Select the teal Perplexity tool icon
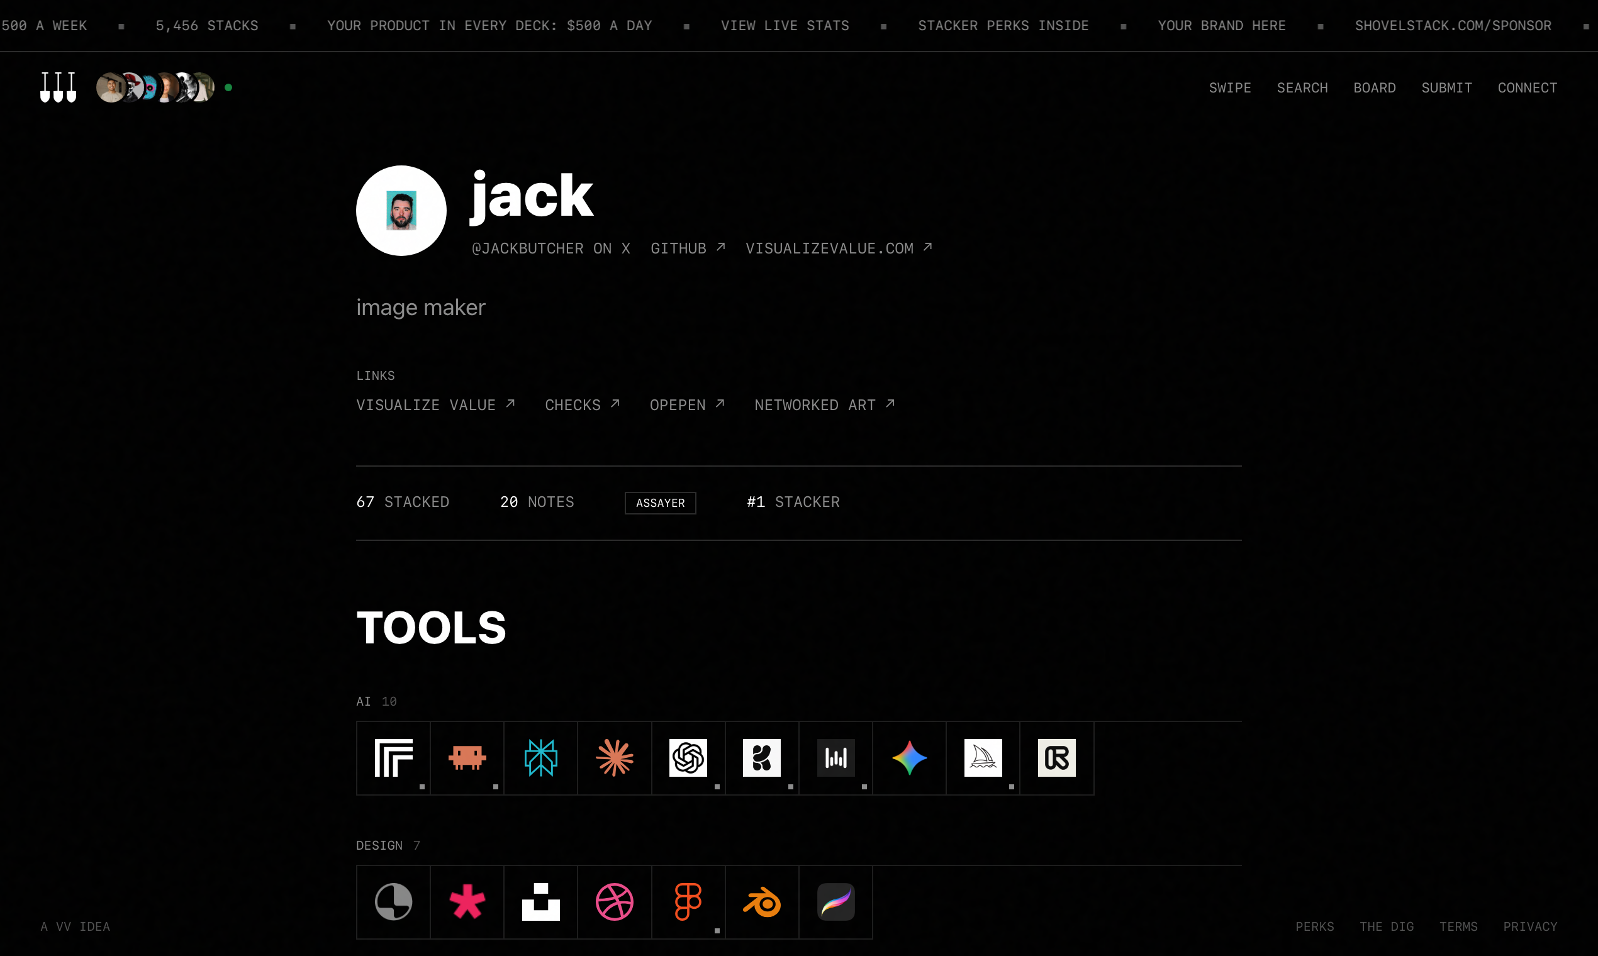This screenshot has width=1598, height=956. (540, 758)
